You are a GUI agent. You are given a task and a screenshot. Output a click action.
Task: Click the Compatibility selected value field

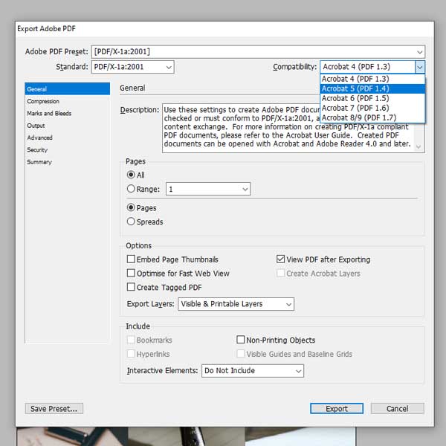(367, 67)
